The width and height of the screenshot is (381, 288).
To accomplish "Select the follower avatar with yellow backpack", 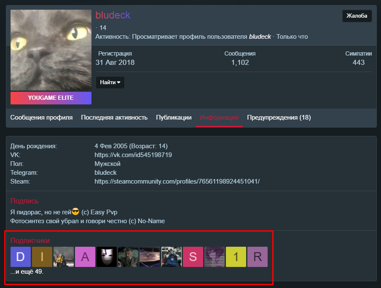I will point(63,257).
